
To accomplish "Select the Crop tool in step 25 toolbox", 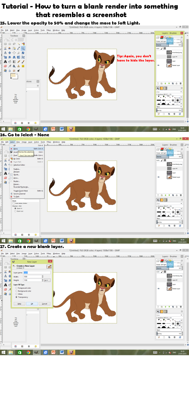I will [x=18, y=53].
